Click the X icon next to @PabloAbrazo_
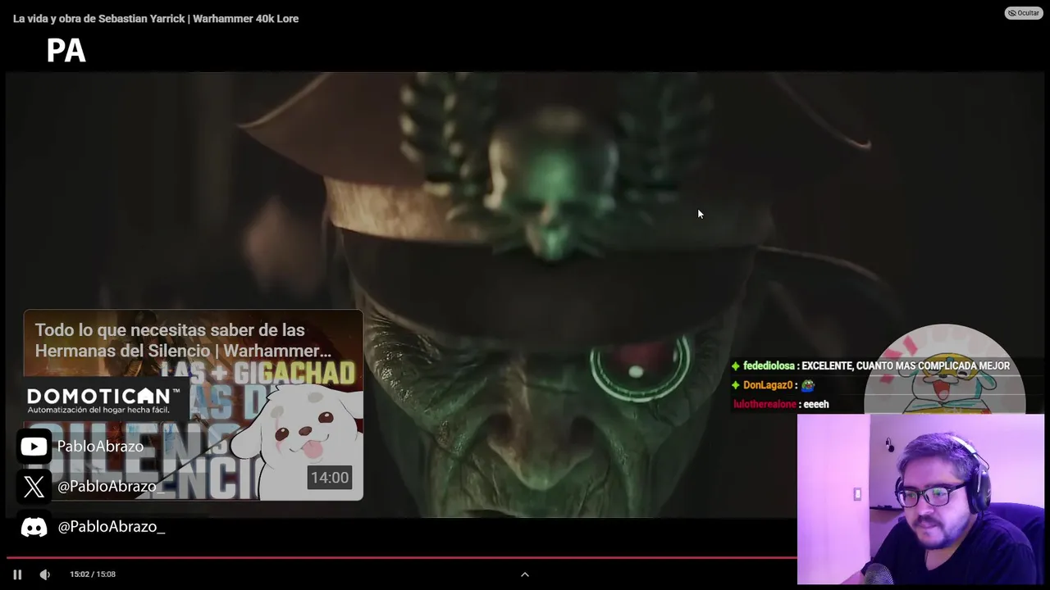1050x590 pixels. point(34,487)
